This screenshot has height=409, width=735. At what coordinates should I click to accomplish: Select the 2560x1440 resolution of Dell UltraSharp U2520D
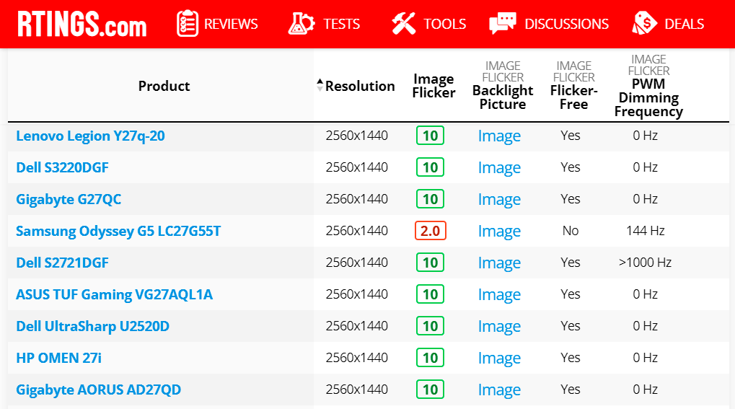(357, 326)
